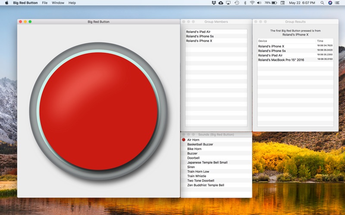The width and height of the screenshot is (345, 215).
Task: Click the red dot beside Air Horn
Action: pos(184,140)
